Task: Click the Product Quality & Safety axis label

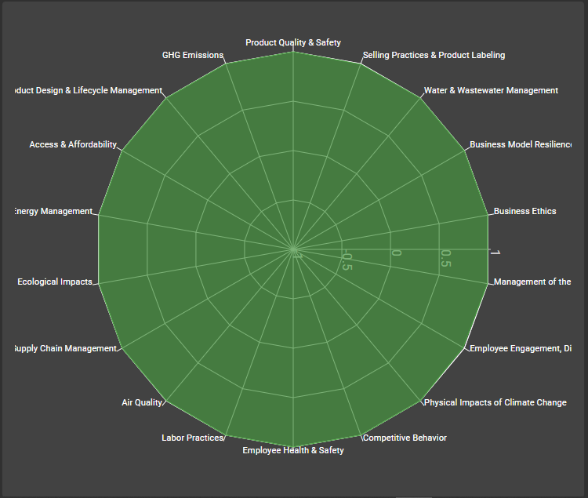Action: click(x=293, y=43)
